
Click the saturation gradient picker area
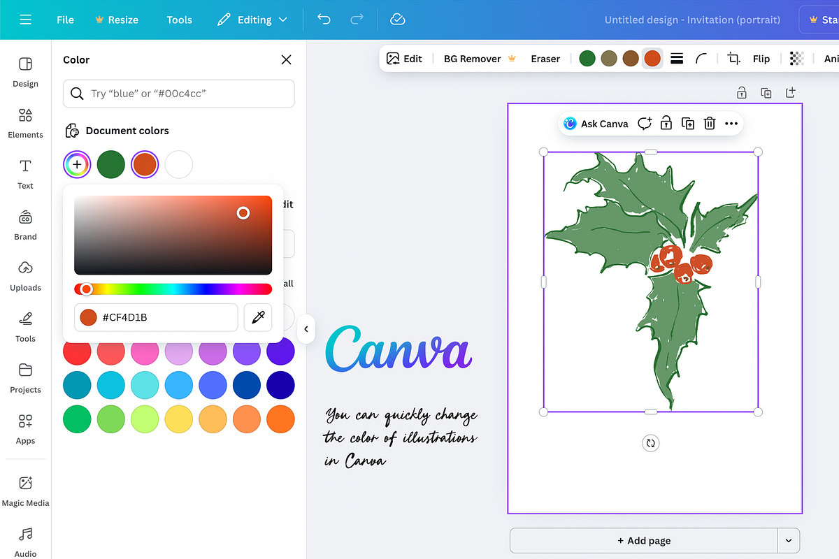(173, 235)
